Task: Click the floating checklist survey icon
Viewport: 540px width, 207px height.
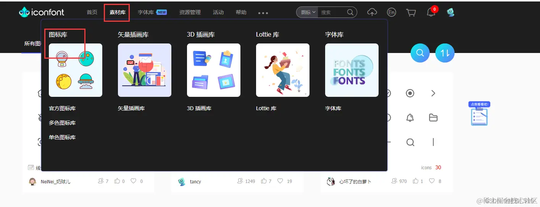Action: tap(479, 113)
